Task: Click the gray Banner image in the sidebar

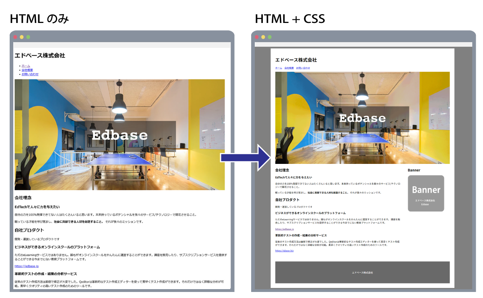Action: click(x=426, y=193)
